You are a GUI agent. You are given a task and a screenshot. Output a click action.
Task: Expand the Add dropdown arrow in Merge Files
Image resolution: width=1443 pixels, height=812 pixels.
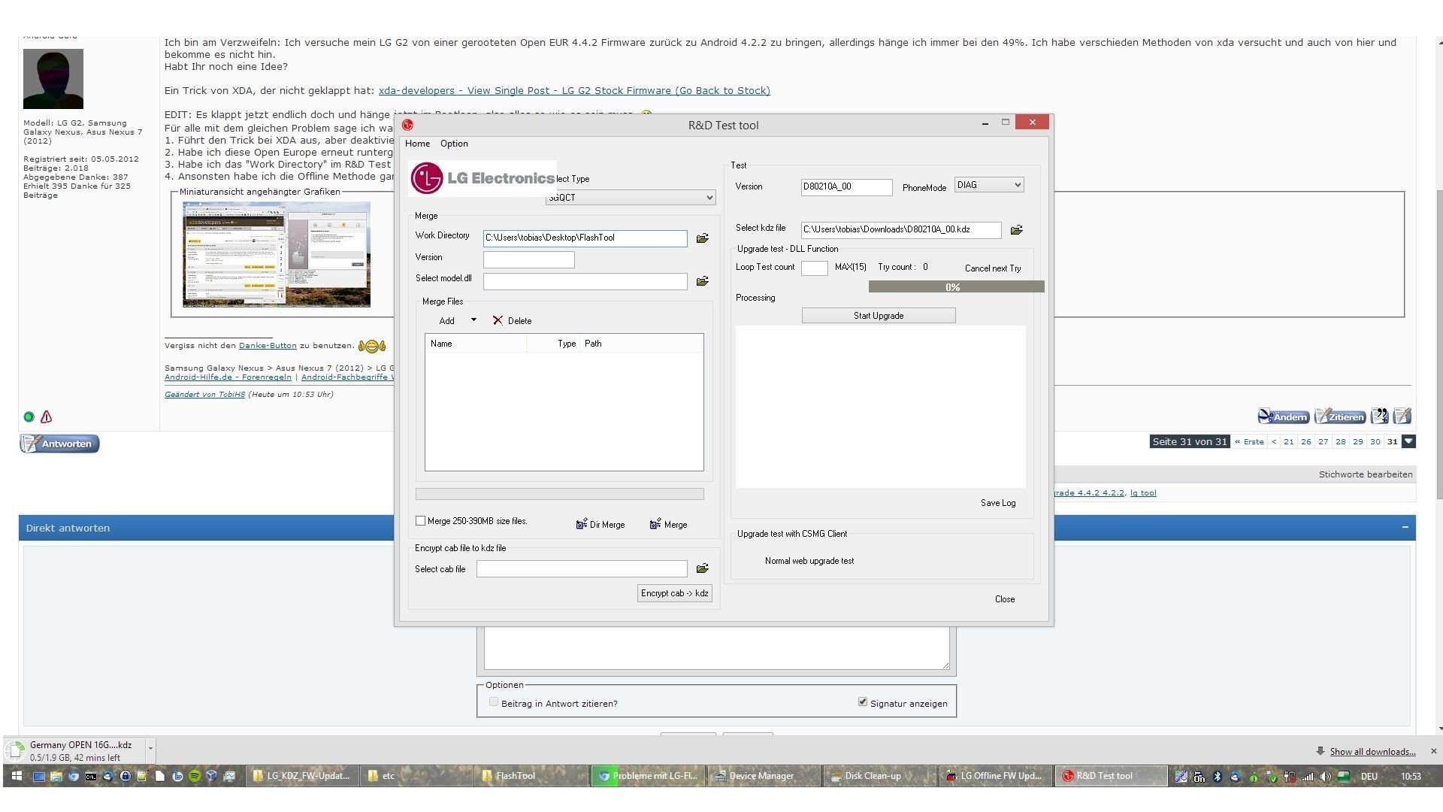point(473,320)
